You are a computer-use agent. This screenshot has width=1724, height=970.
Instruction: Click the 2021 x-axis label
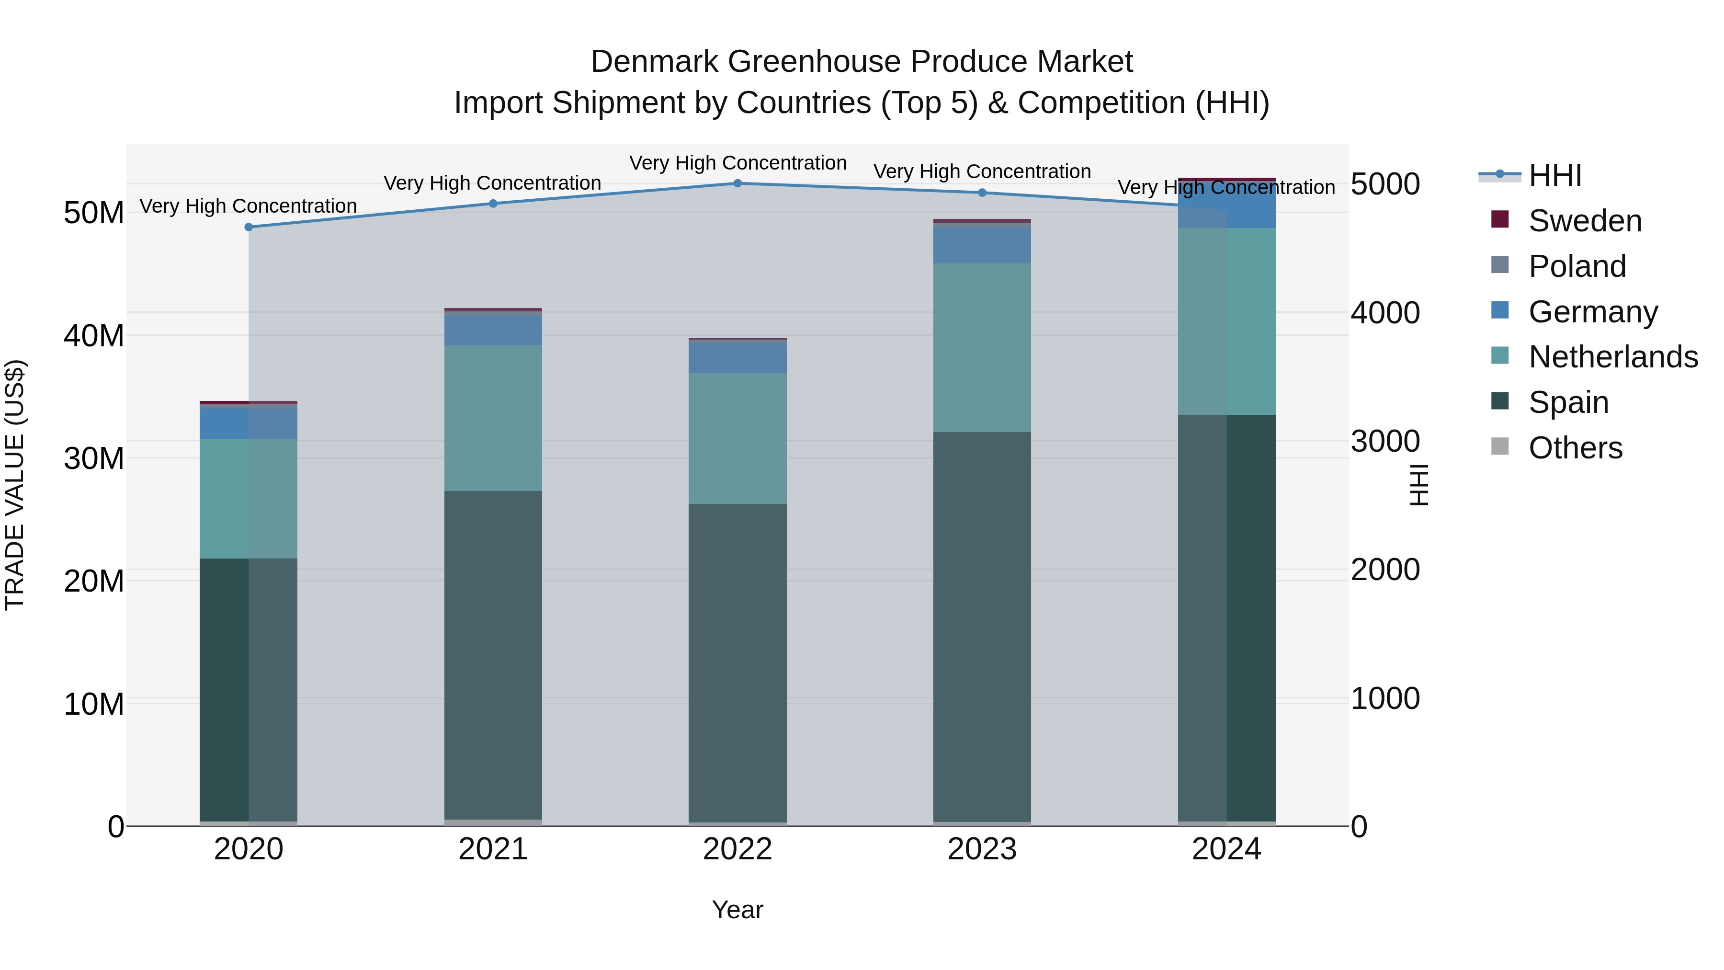click(x=493, y=849)
